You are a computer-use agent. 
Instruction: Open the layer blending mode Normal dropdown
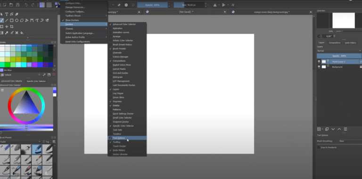[339, 51]
